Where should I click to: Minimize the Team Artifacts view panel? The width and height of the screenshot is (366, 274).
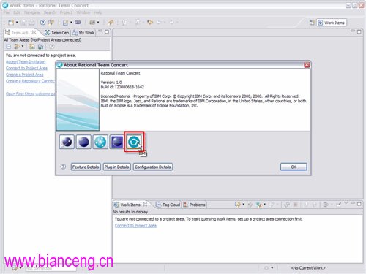[100, 31]
